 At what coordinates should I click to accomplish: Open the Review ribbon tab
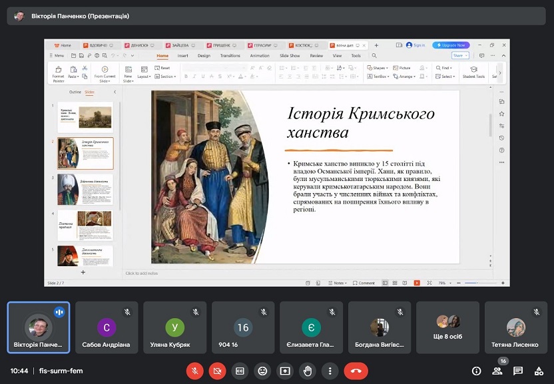(x=316, y=55)
